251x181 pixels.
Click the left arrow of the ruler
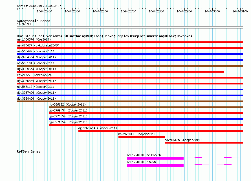pos(17,9)
